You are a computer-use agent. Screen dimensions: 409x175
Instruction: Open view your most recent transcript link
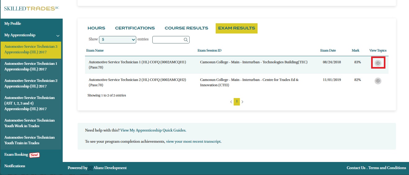pos(193,141)
